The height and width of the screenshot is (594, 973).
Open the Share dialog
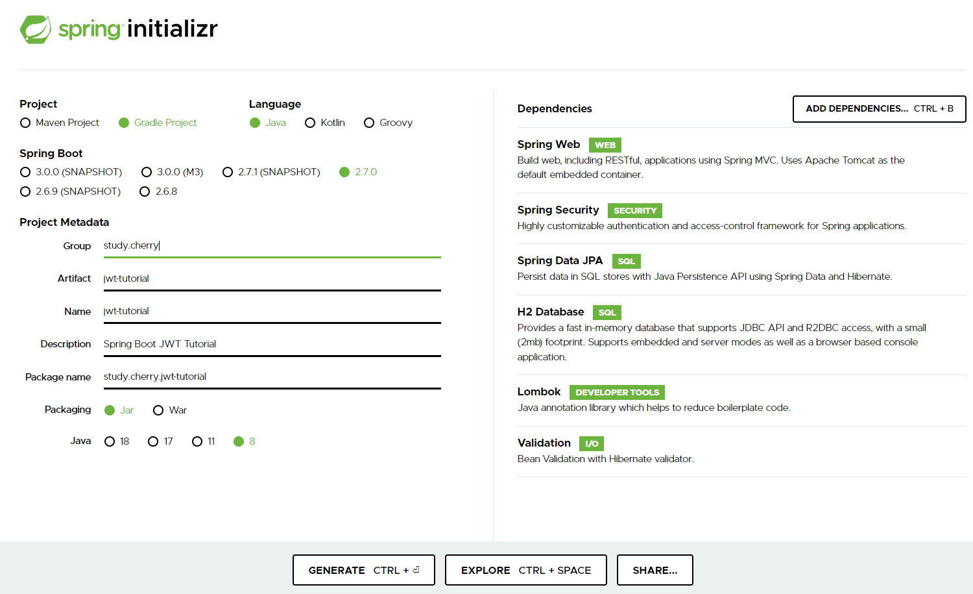(x=655, y=570)
